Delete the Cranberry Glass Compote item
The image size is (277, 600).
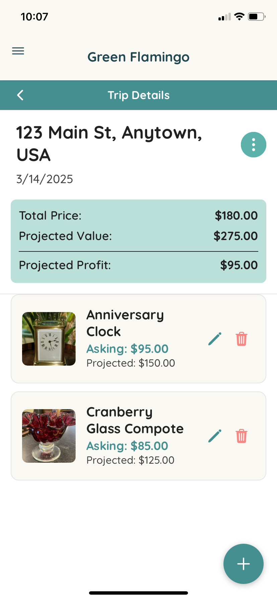click(242, 436)
